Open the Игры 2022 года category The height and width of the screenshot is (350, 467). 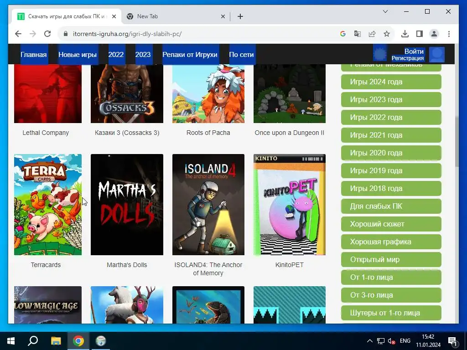[391, 117]
